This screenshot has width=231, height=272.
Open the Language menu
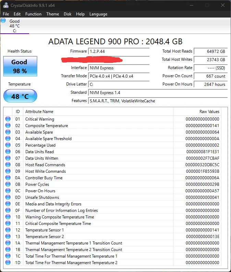98,14
